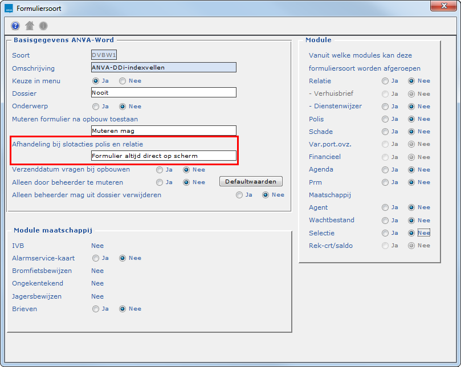The height and width of the screenshot is (367, 461).
Task: Select Ja for Alarmservice-kaart
Action: 96,258
